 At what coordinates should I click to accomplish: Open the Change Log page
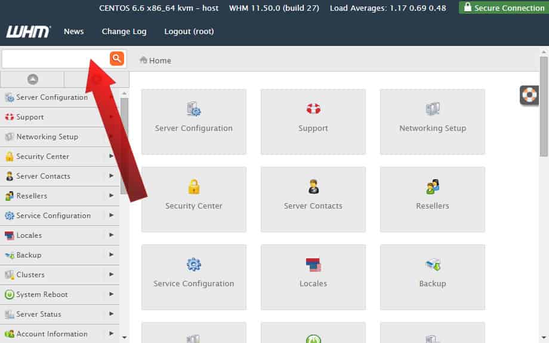[124, 32]
